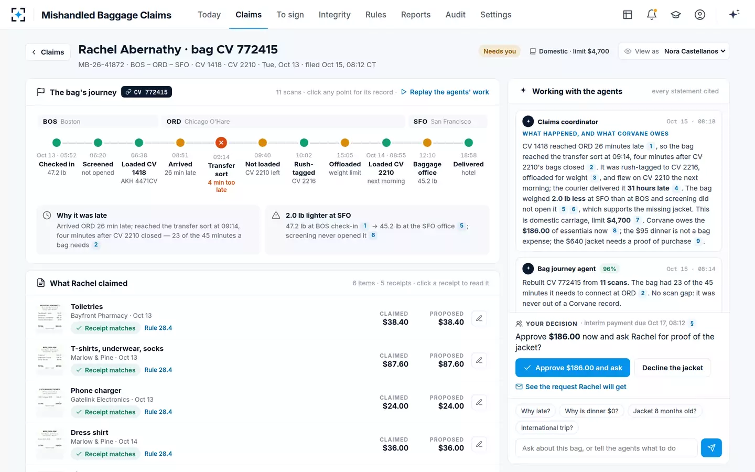This screenshot has height=472, width=755.
Task: Edit proposed amount for Toiletries
Action: point(479,318)
